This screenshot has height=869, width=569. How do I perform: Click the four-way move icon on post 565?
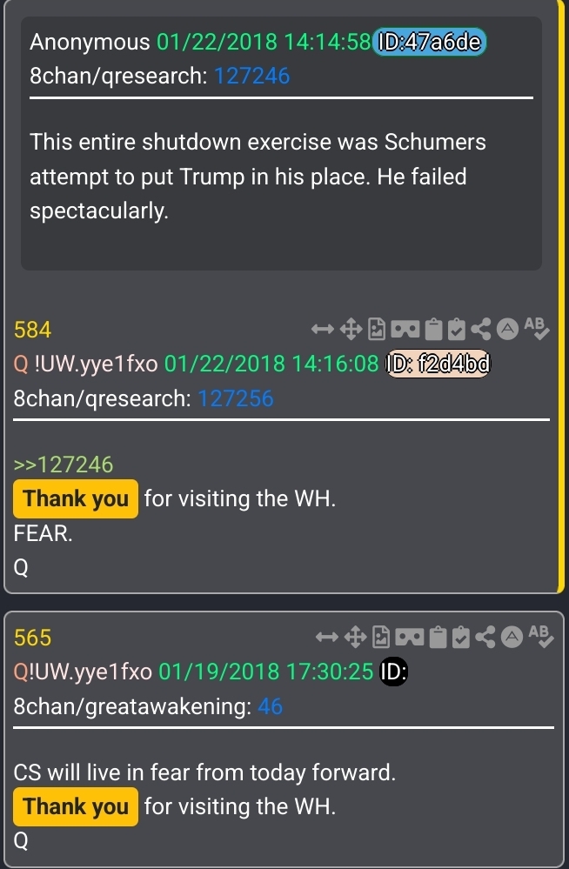(x=355, y=637)
